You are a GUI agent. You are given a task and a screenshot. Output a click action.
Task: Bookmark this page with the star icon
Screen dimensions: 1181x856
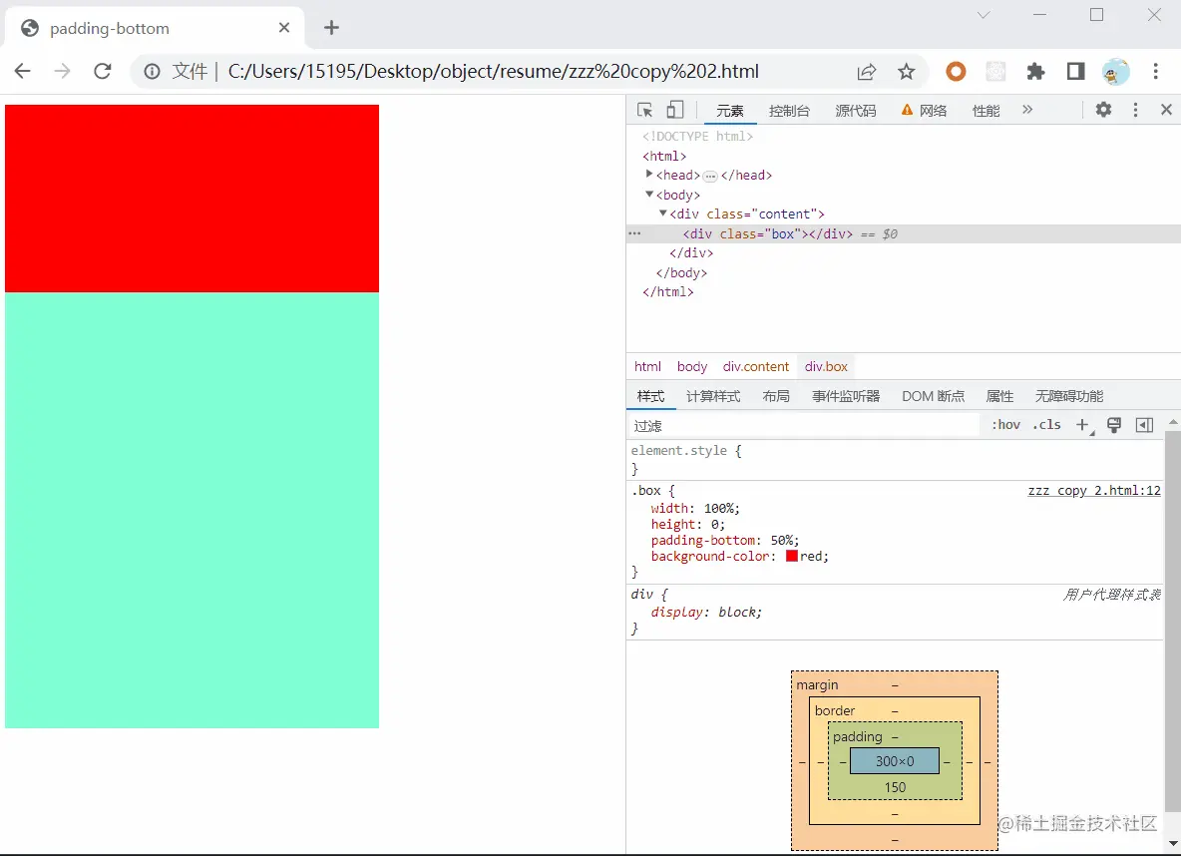906,72
